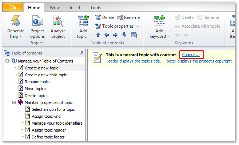Click the Generate help lightning icon
Screen dimensions: 239x145
click(x=16, y=21)
